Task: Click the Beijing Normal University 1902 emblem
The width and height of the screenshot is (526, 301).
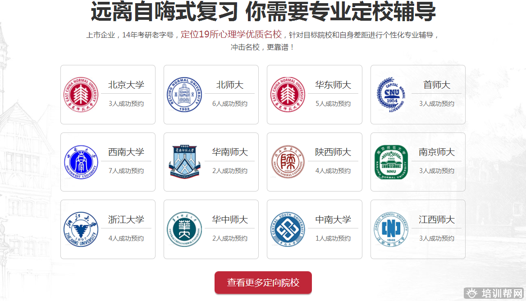Action: 184,95
